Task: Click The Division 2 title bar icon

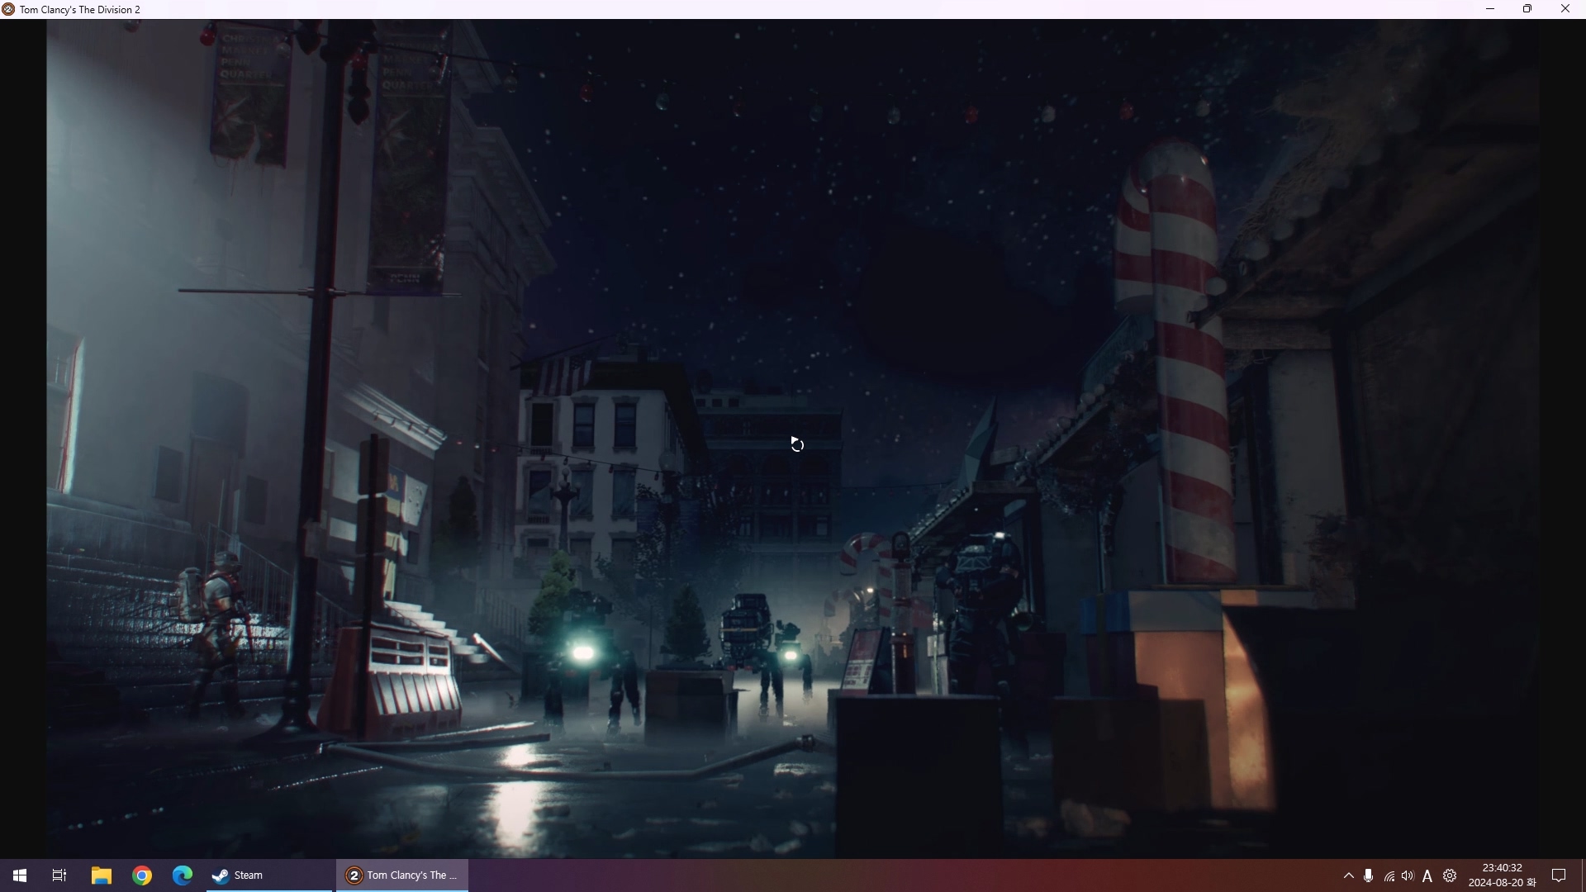Action: (x=8, y=9)
